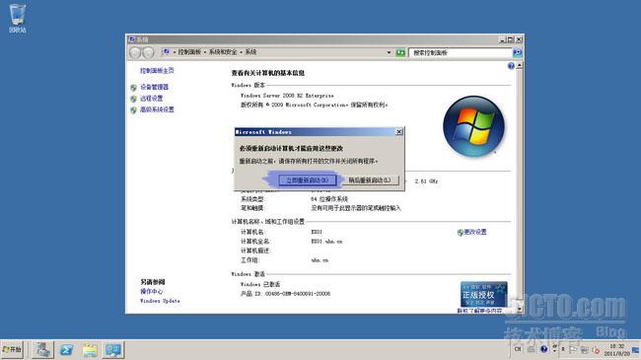Open the 设备管理器 Device Manager link

coord(154,87)
